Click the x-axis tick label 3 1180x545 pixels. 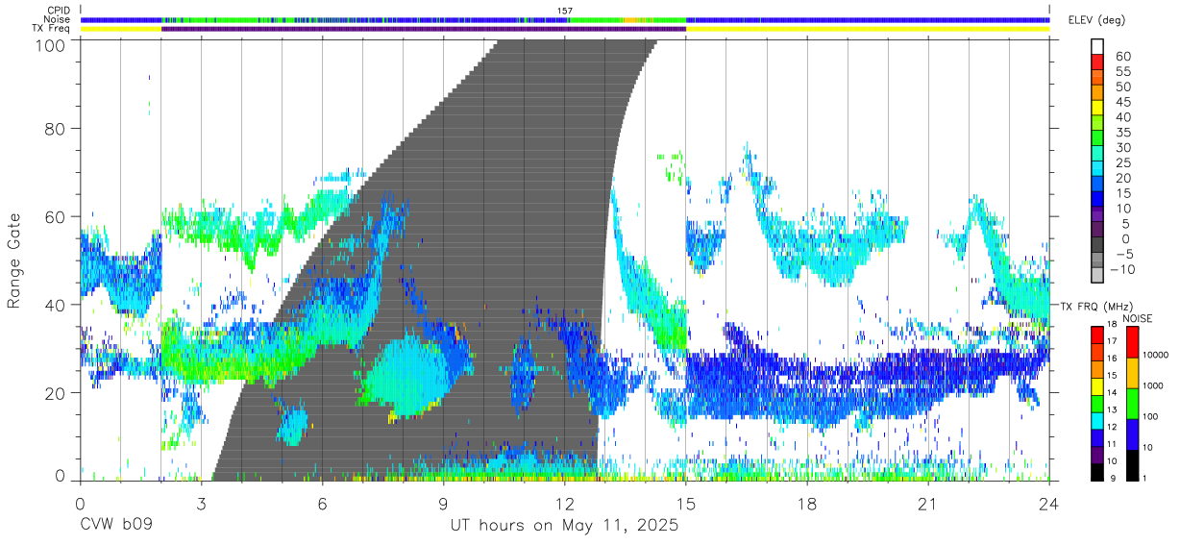[202, 504]
